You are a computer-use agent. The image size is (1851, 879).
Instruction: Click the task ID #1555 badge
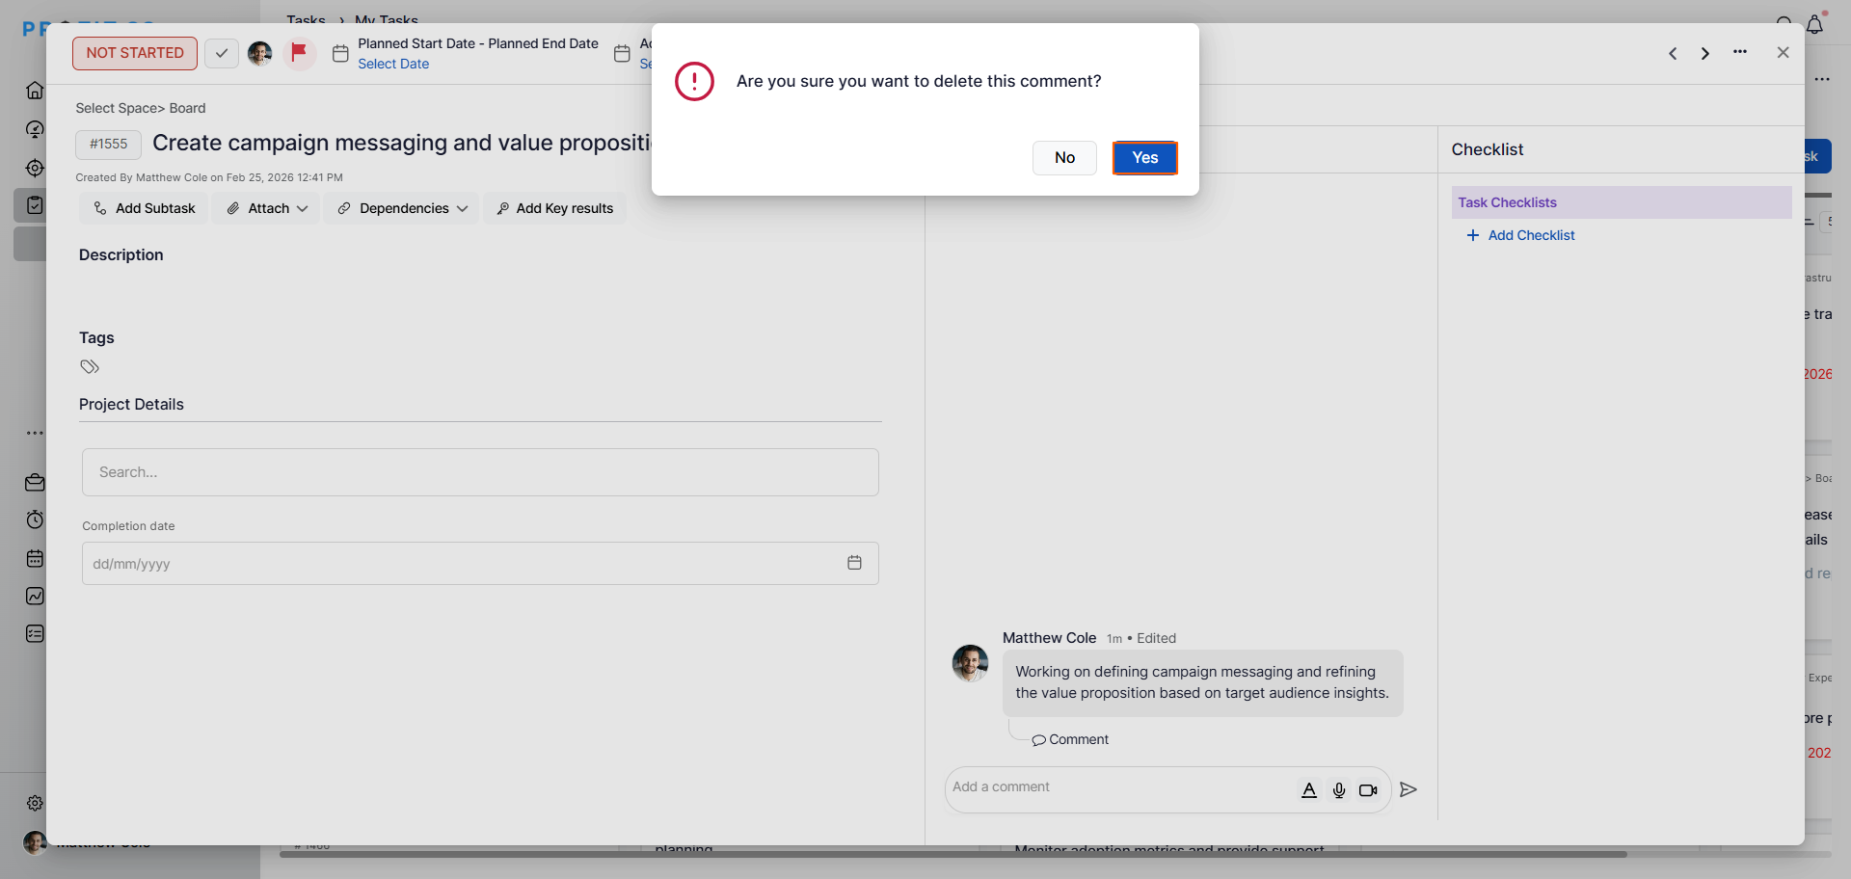[108, 145]
